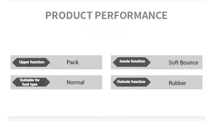213x121 pixels.
Task: Click the left arrow tip of Upper function badge
Action: (x=13, y=62)
